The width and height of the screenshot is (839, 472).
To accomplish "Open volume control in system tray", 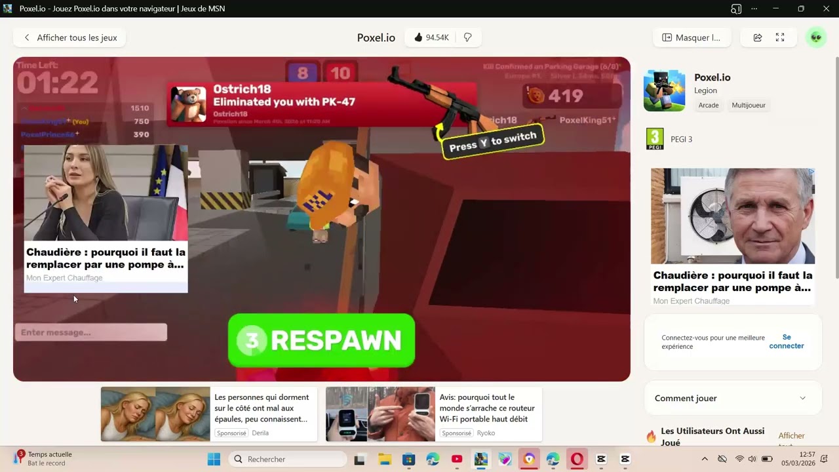I will click(x=752, y=459).
